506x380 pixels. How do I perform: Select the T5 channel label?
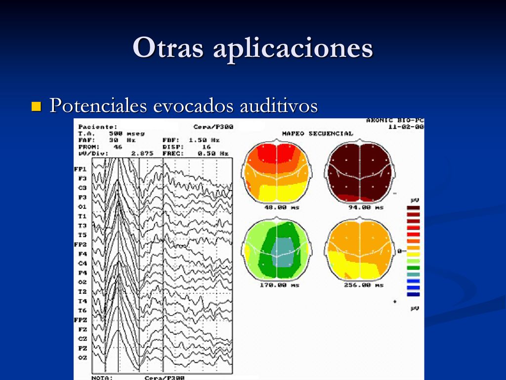coord(83,235)
